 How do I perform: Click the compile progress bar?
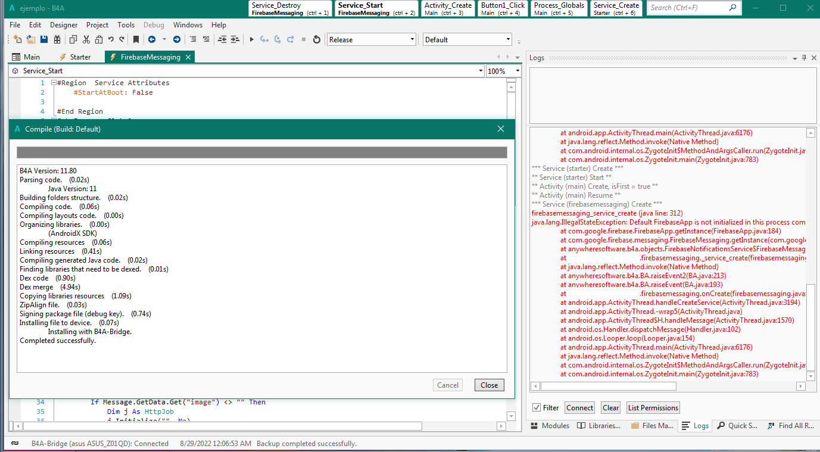[x=262, y=152]
